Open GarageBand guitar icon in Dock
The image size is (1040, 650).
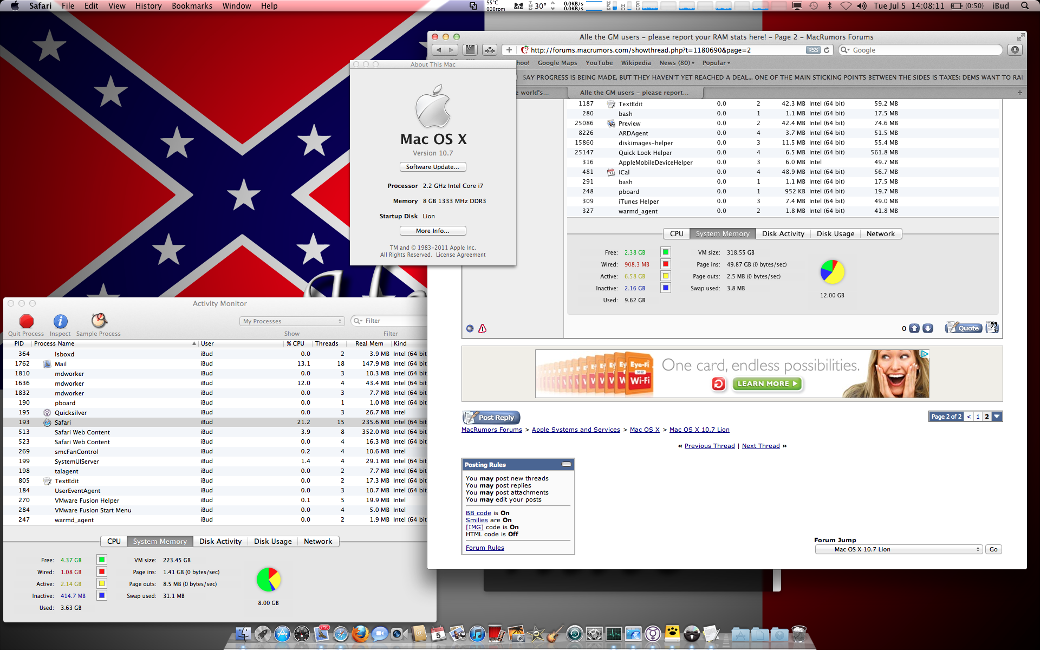click(x=555, y=634)
